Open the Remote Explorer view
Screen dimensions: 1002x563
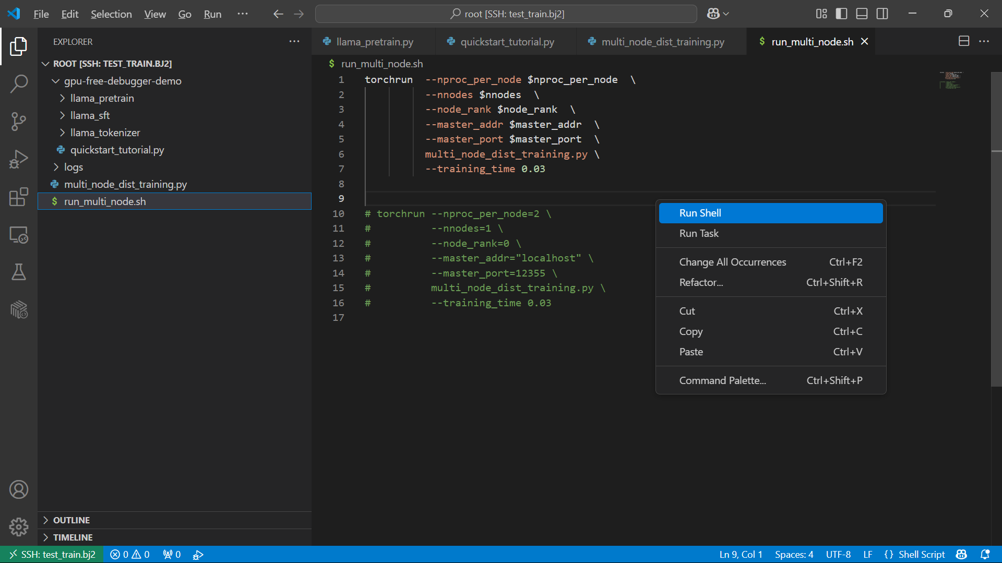click(x=19, y=235)
